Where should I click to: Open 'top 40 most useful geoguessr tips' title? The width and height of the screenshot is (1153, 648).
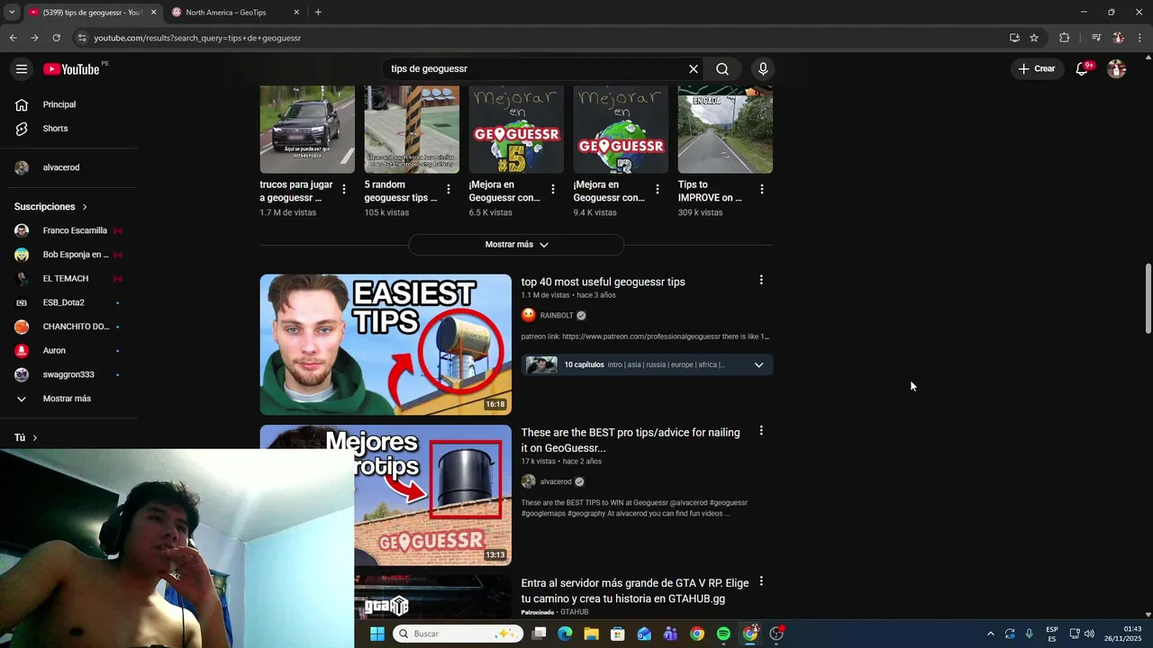pyautogui.click(x=603, y=282)
